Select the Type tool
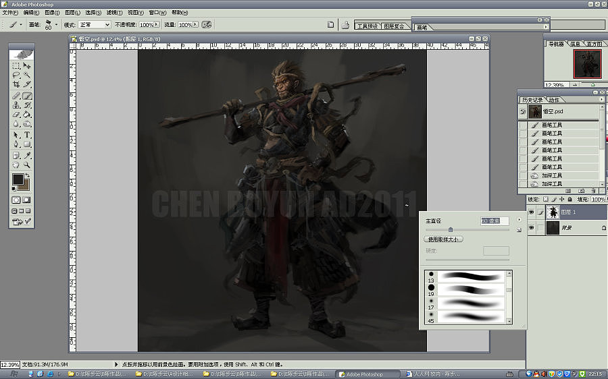This screenshot has height=379, width=608. 28,135
